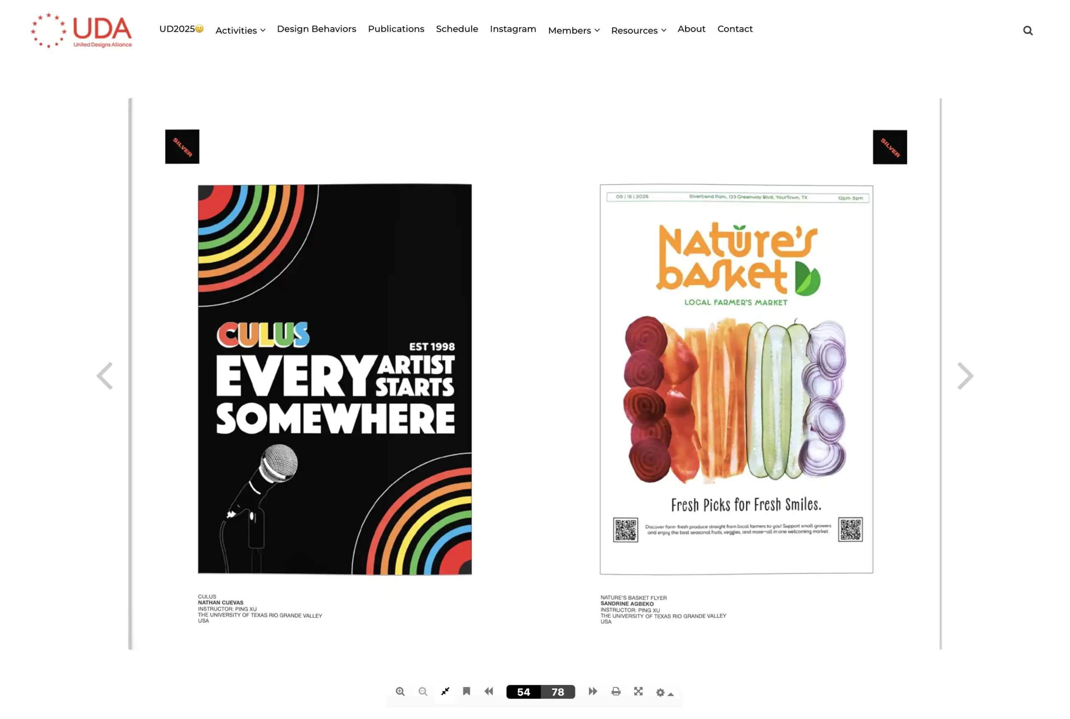The width and height of the screenshot is (1070, 719).
Task: Zoom in on the flipbook
Action: (x=400, y=691)
